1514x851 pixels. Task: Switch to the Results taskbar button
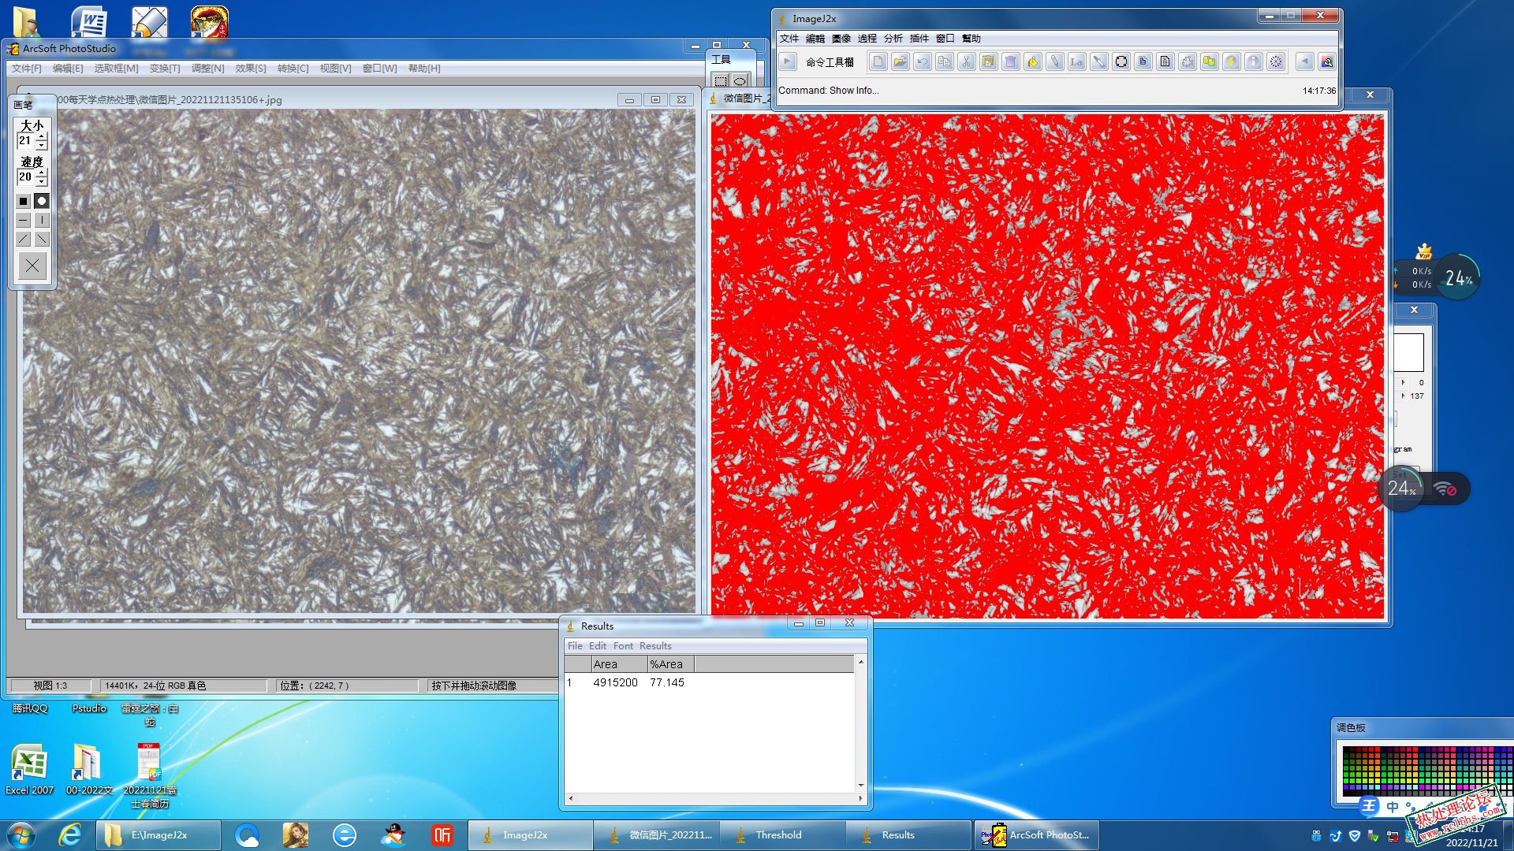909,835
